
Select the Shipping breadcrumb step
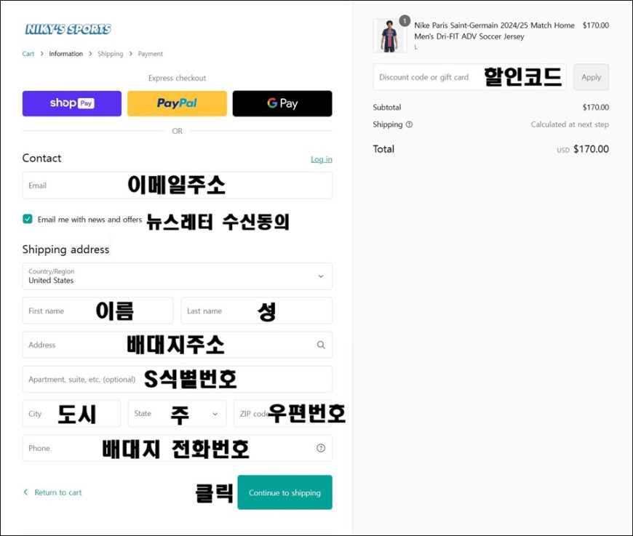[110, 54]
